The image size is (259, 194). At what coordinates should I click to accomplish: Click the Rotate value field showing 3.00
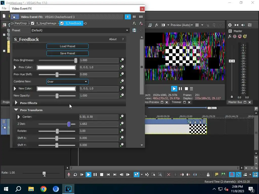coord(99,131)
